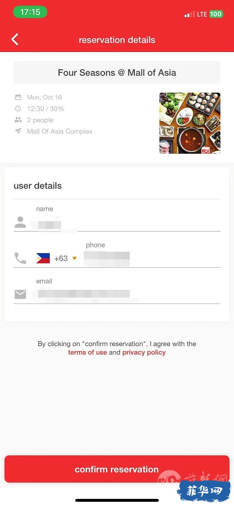Viewport: 234px width, 506px height.
Task: Tap the Four Seasons @ Mall of Asia title
Action: point(117,72)
